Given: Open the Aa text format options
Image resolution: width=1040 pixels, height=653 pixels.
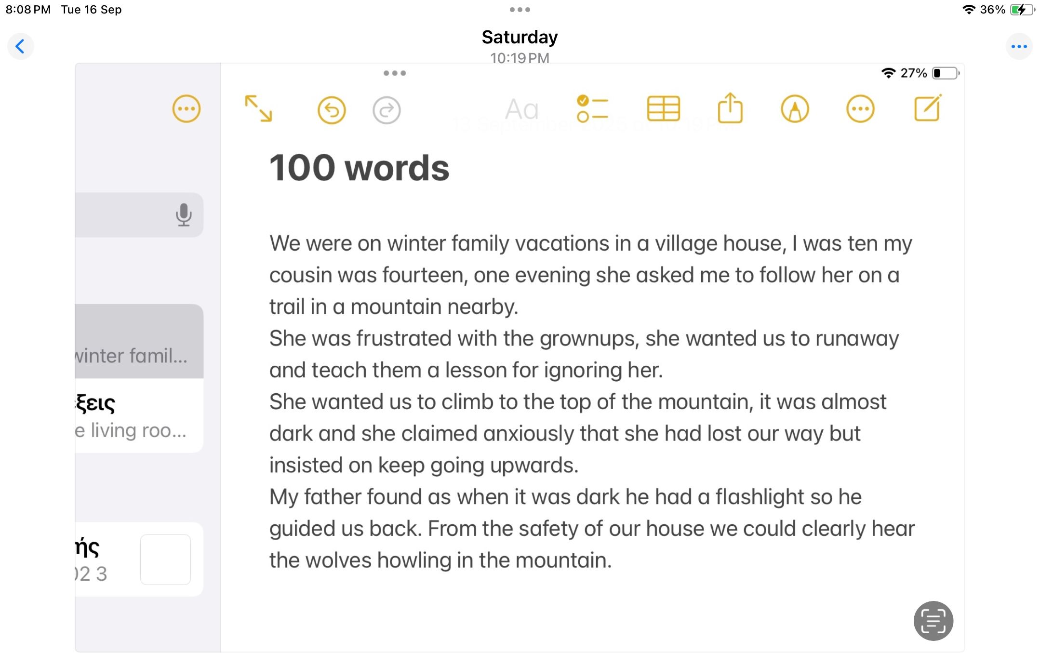Looking at the screenshot, I should (521, 109).
